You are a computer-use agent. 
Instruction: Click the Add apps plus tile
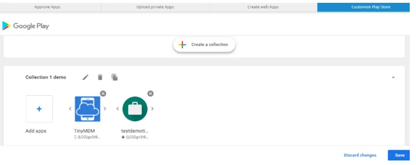(x=39, y=109)
